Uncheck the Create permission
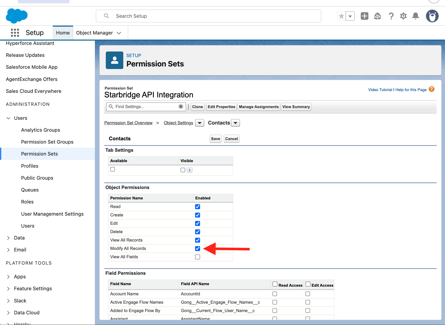The width and height of the screenshot is (445, 325). coord(198,215)
